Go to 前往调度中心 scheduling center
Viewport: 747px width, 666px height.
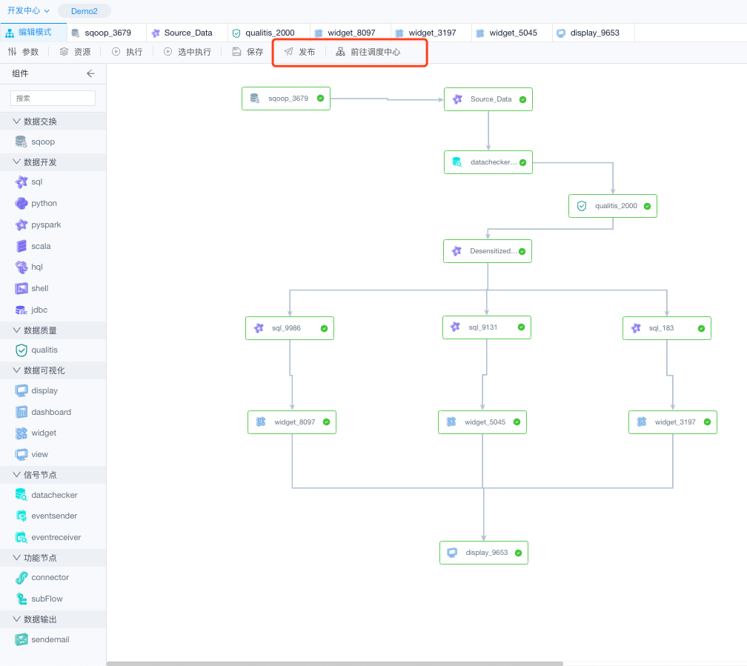(x=368, y=52)
